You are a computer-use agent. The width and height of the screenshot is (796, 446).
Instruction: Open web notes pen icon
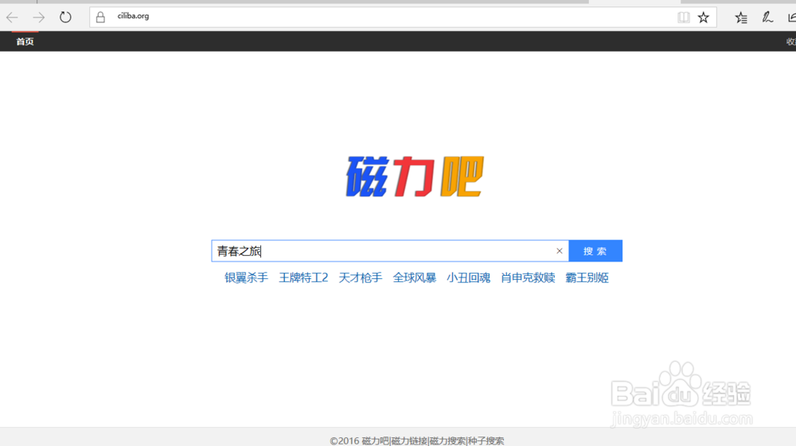pos(767,17)
